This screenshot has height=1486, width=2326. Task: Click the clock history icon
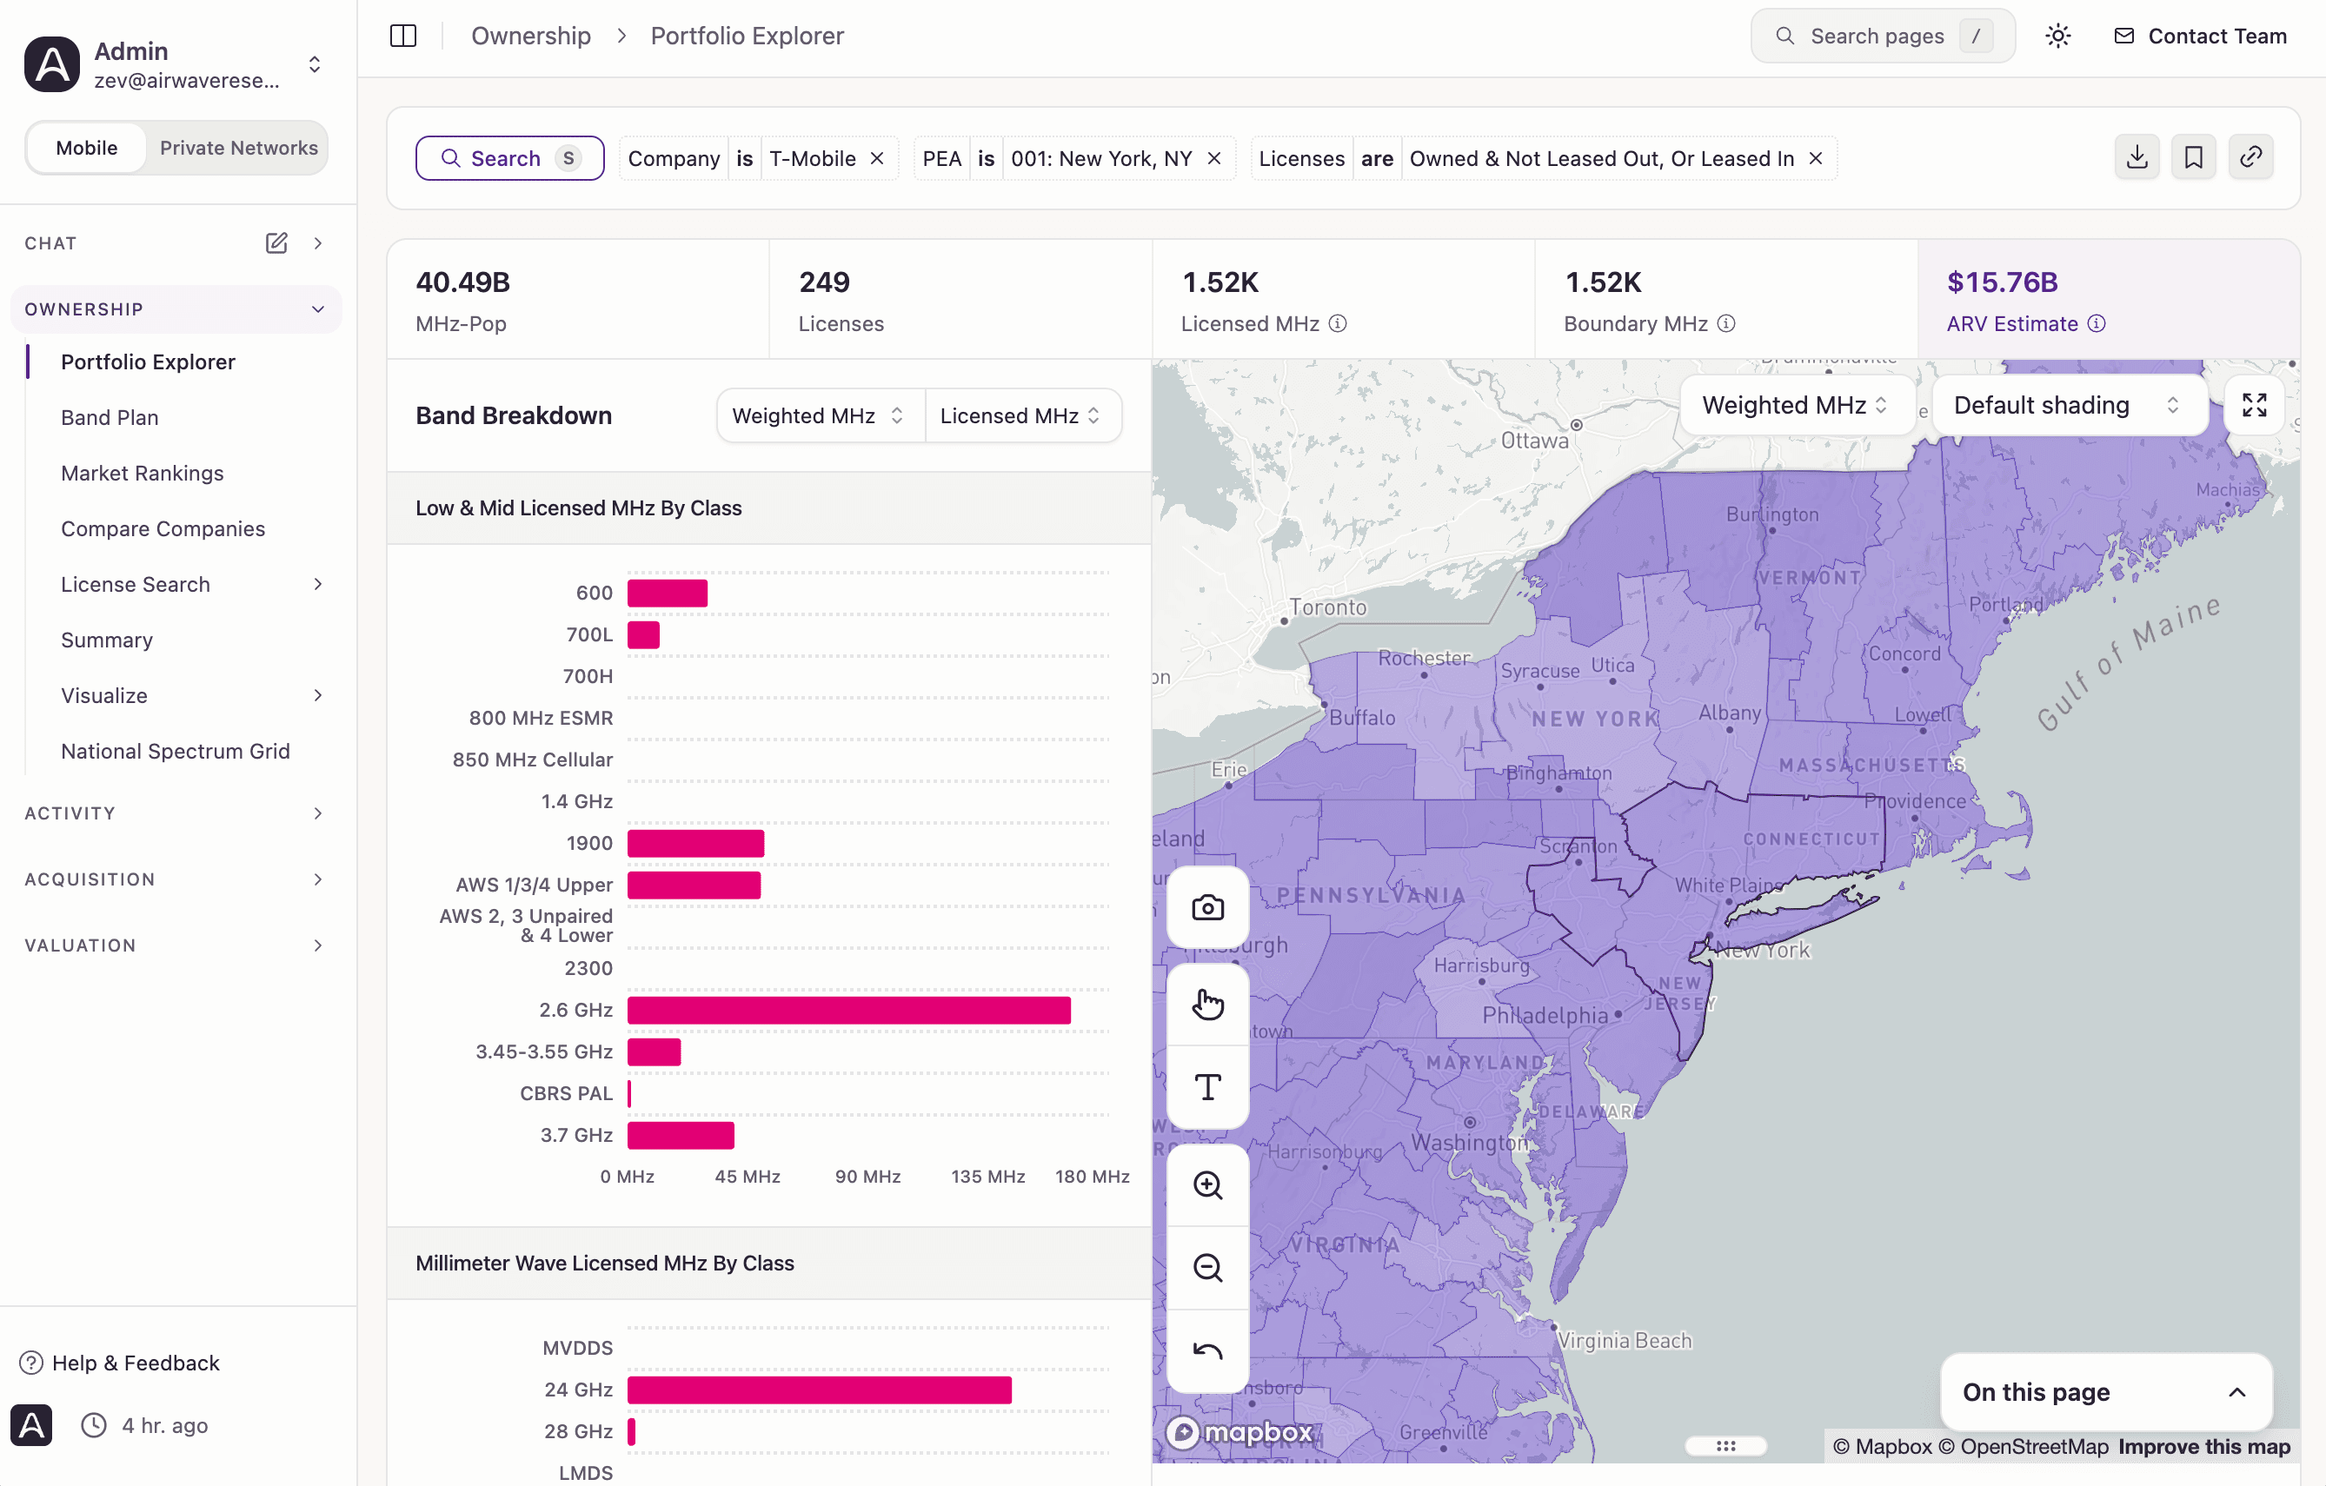pos(94,1425)
